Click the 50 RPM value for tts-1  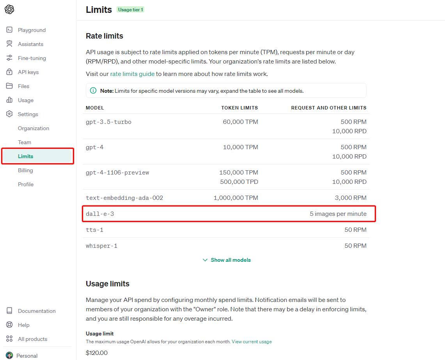pyautogui.click(x=356, y=230)
